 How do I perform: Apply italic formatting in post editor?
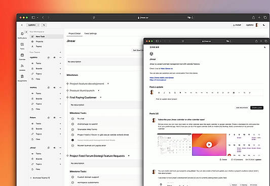[x=164, y=92]
